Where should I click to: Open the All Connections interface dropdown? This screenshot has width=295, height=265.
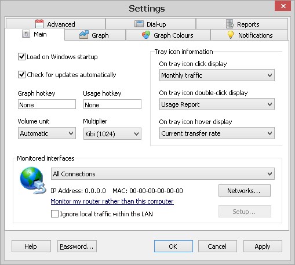point(163,174)
